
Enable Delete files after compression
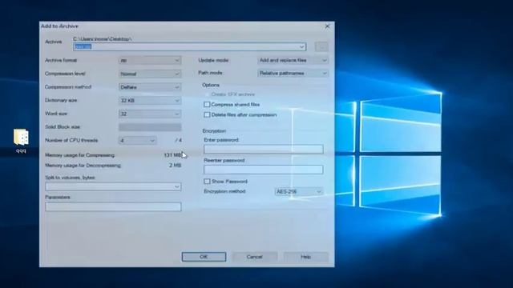[207, 115]
